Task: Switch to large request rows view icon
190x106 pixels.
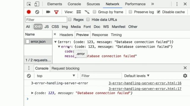Action: click(79, 12)
